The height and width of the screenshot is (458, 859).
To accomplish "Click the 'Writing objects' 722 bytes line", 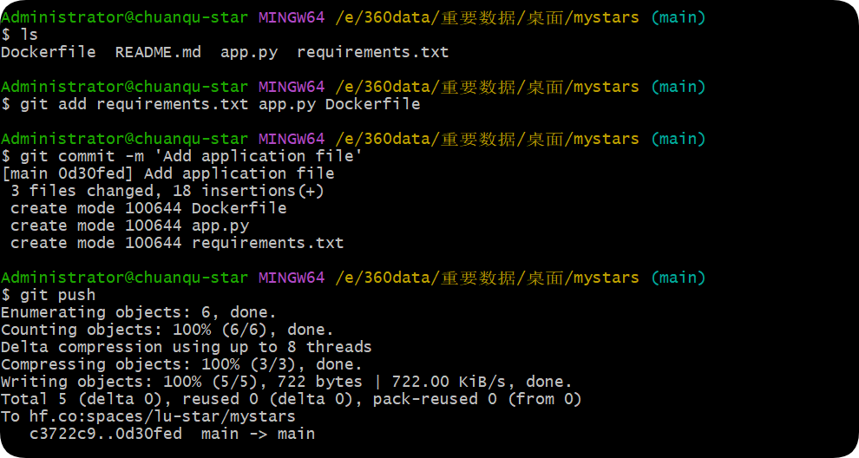I will [286, 382].
